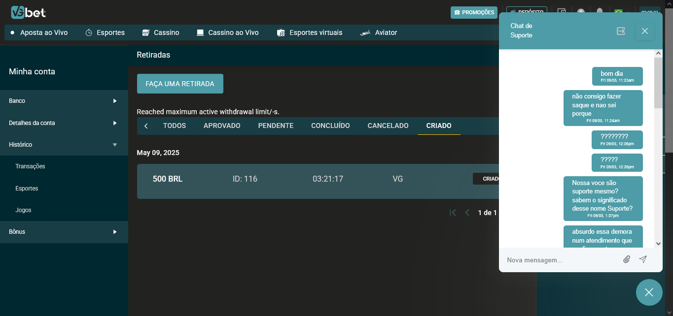Click the round floating chat close button
The width and height of the screenshot is (673, 316).
coord(649,292)
